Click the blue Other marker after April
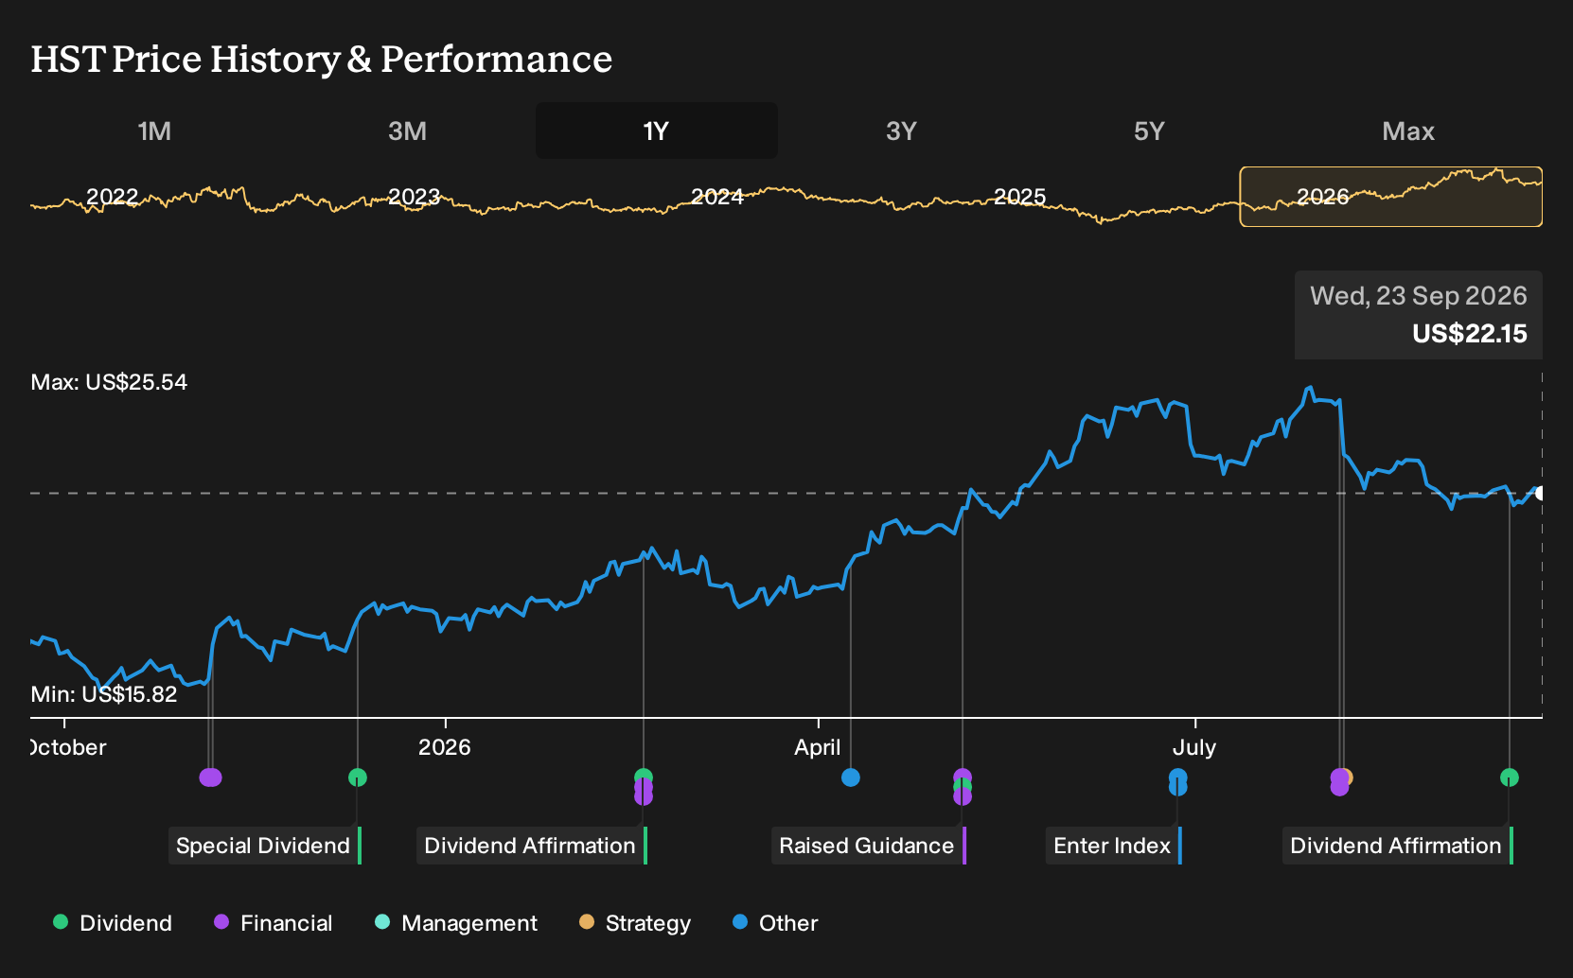 point(851,777)
